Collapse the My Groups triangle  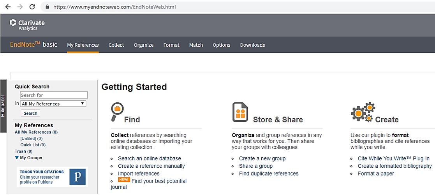click(x=17, y=158)
